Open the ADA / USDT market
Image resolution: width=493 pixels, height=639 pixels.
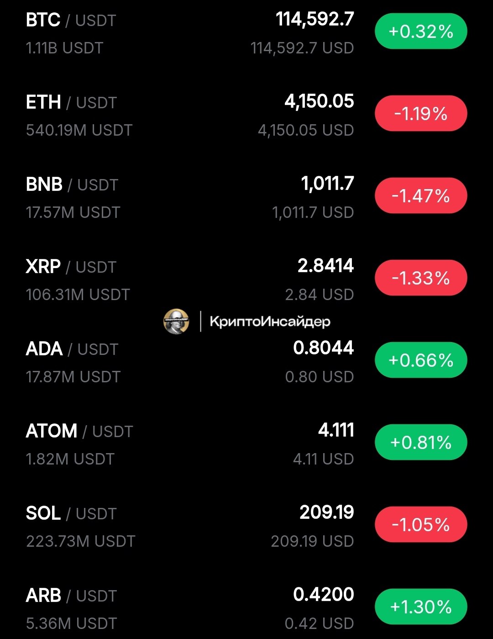pyautogui.click(x=72, y=349)
